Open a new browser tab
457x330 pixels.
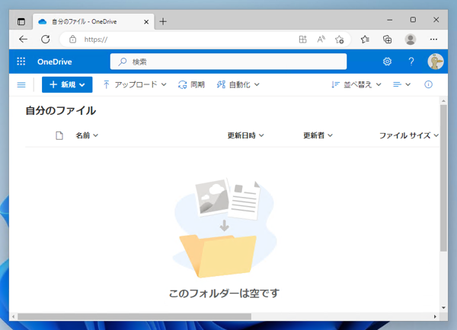click(163, 21)
